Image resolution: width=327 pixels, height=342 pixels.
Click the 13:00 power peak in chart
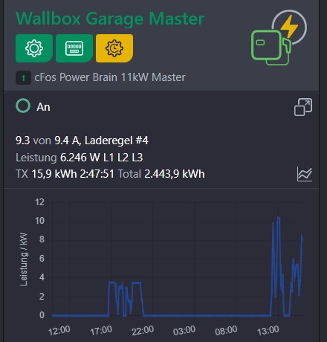pyautogui.click(x=278, y=218)
